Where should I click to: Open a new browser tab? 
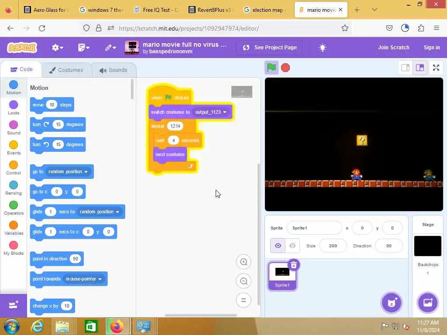(x=357, y=10)
